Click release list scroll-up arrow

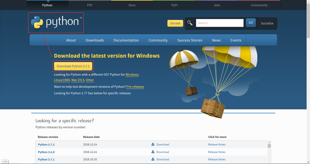click(x=269, y=142)
